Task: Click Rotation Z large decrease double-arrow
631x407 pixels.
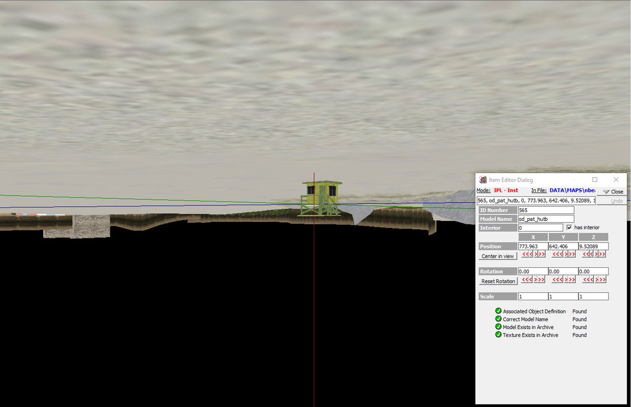Action: point(586,279)
